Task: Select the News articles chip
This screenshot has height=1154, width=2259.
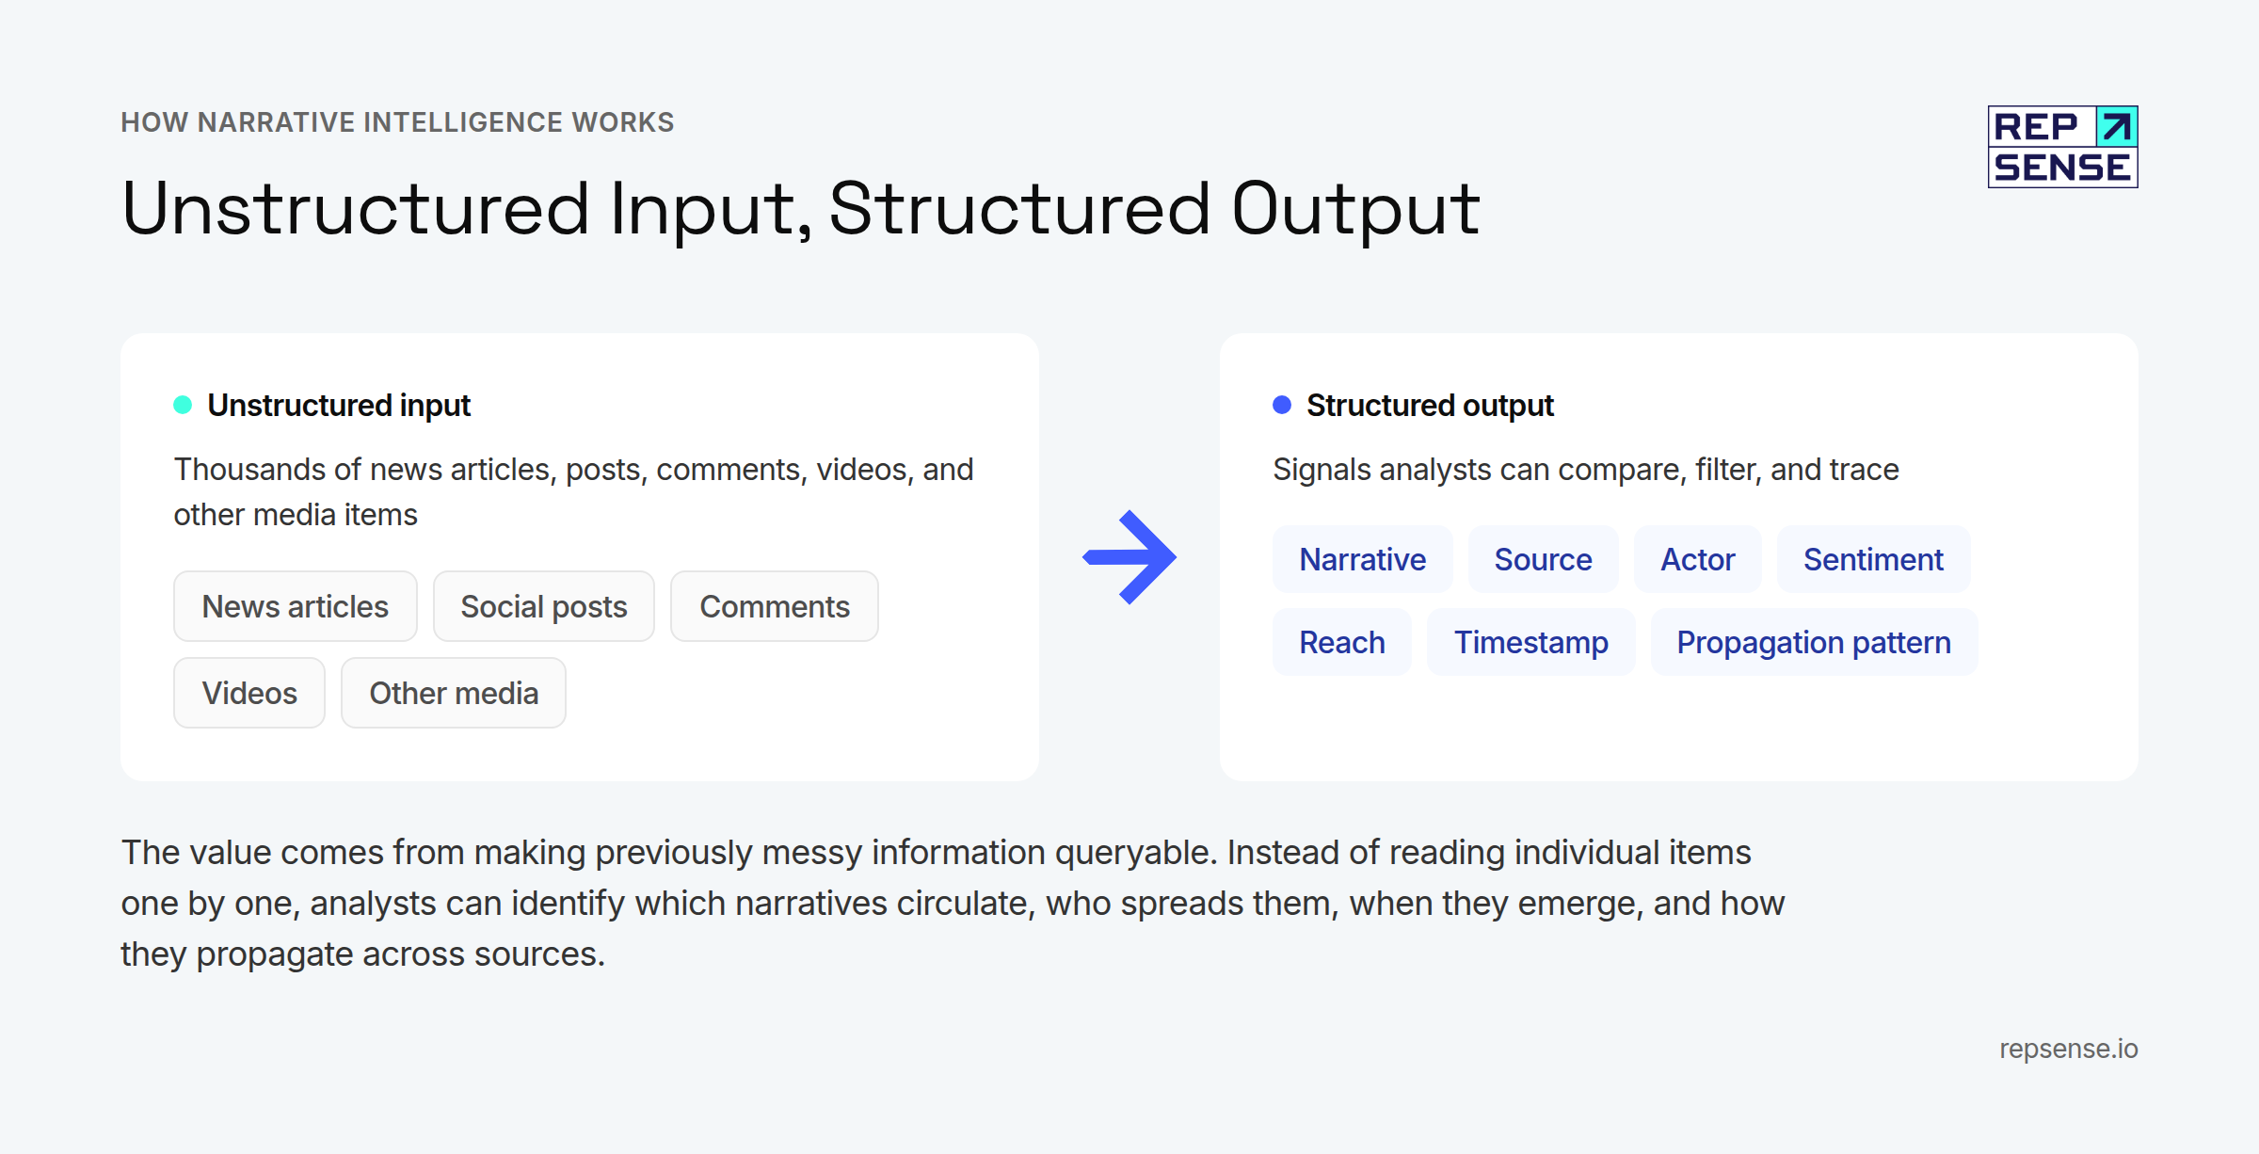Action: coord(296,606)
